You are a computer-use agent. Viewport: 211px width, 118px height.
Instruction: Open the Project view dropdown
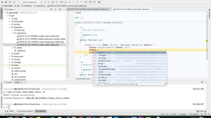coord(12,10)
